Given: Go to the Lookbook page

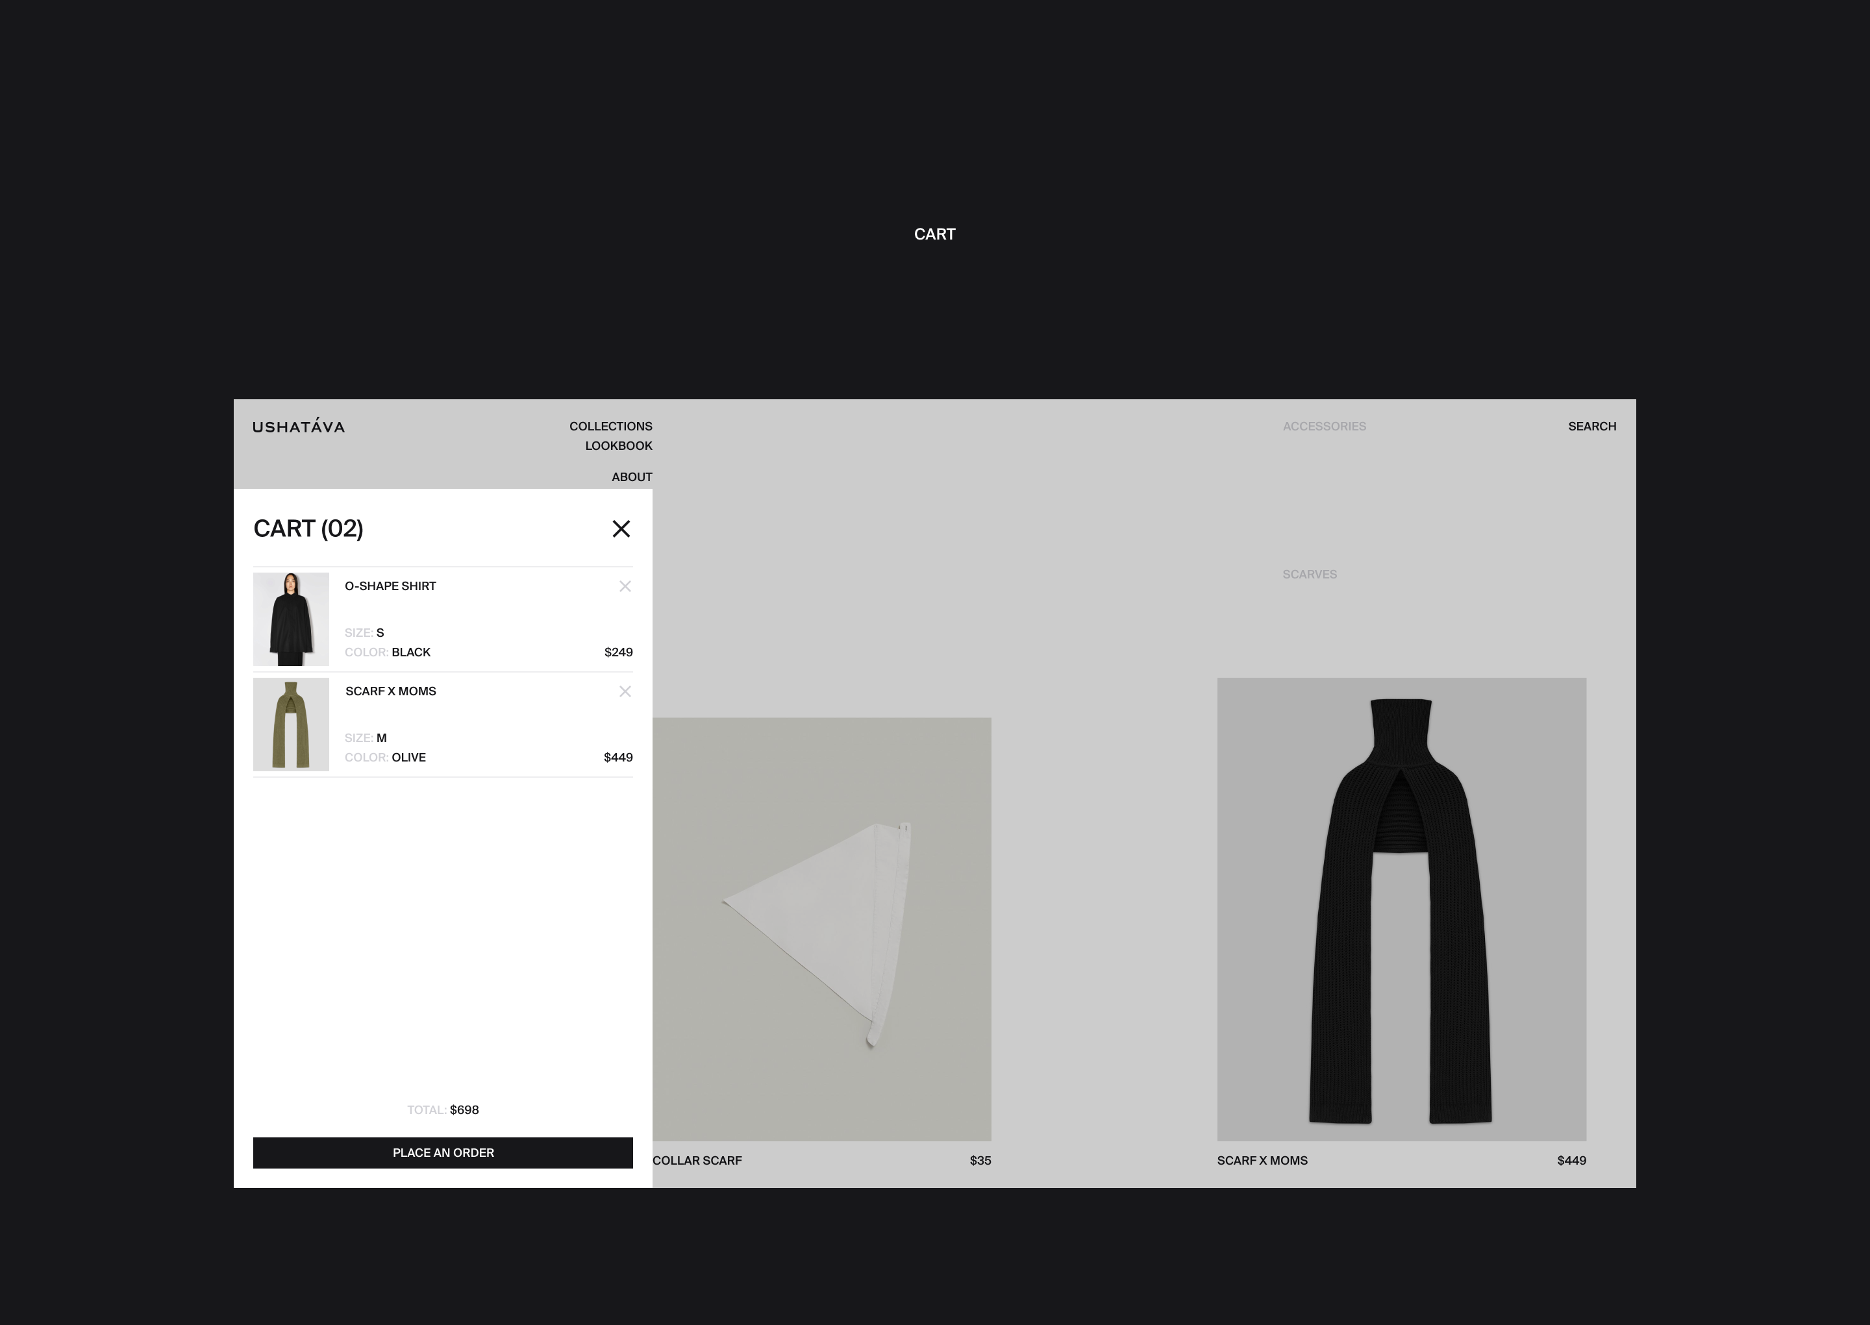Looking at the screenshot, I should pyautogui.click(x=618, y=446).
